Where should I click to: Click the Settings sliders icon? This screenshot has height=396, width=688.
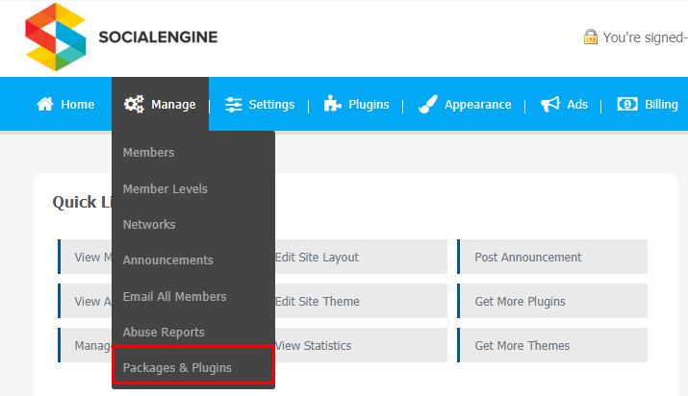(x=234, y=105)
